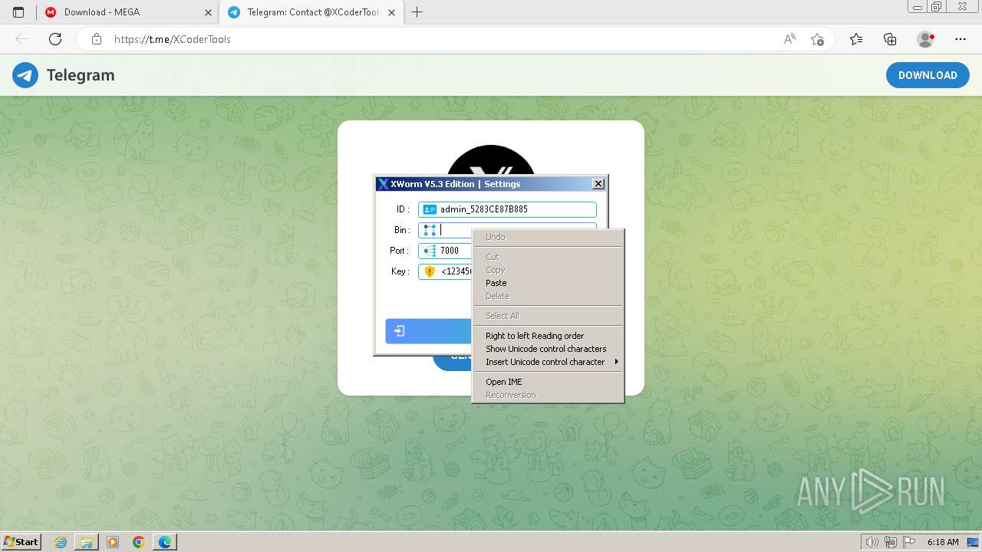Open the browser profile avatar
982x552 pixels.
pos(925,39)
